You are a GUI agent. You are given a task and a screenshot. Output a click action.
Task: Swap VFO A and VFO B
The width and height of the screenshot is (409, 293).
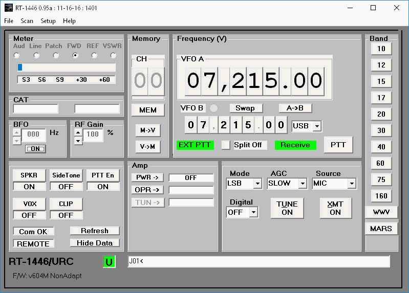point(245,108)
